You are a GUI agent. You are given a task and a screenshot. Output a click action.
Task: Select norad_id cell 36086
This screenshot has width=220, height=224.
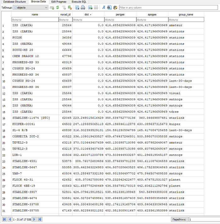click(66, 38)
